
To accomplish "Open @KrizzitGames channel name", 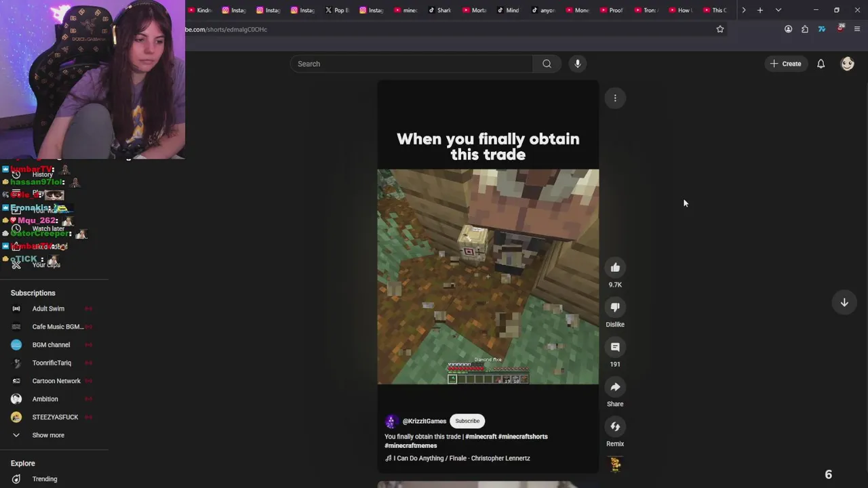I will click(425, 421).
